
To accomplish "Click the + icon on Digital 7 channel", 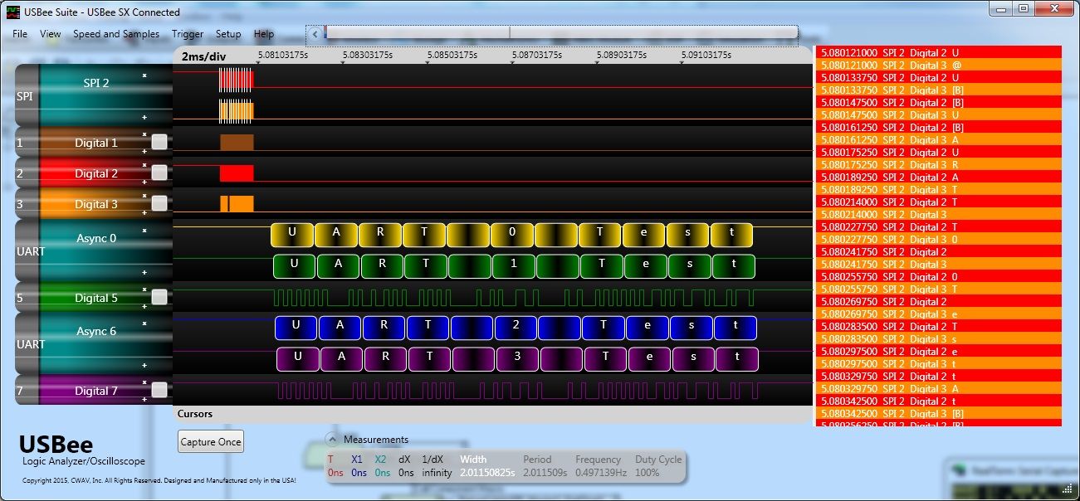I will click(144, 399).
